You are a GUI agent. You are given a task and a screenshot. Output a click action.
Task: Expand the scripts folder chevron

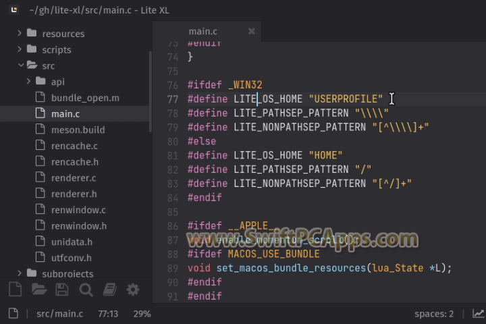click(20, 49)
